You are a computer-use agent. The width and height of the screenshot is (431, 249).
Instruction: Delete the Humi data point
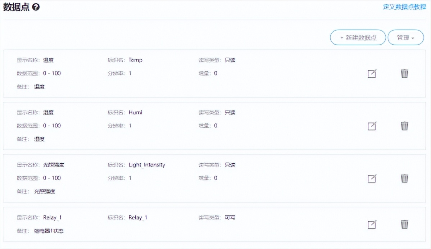click(404, 126)
